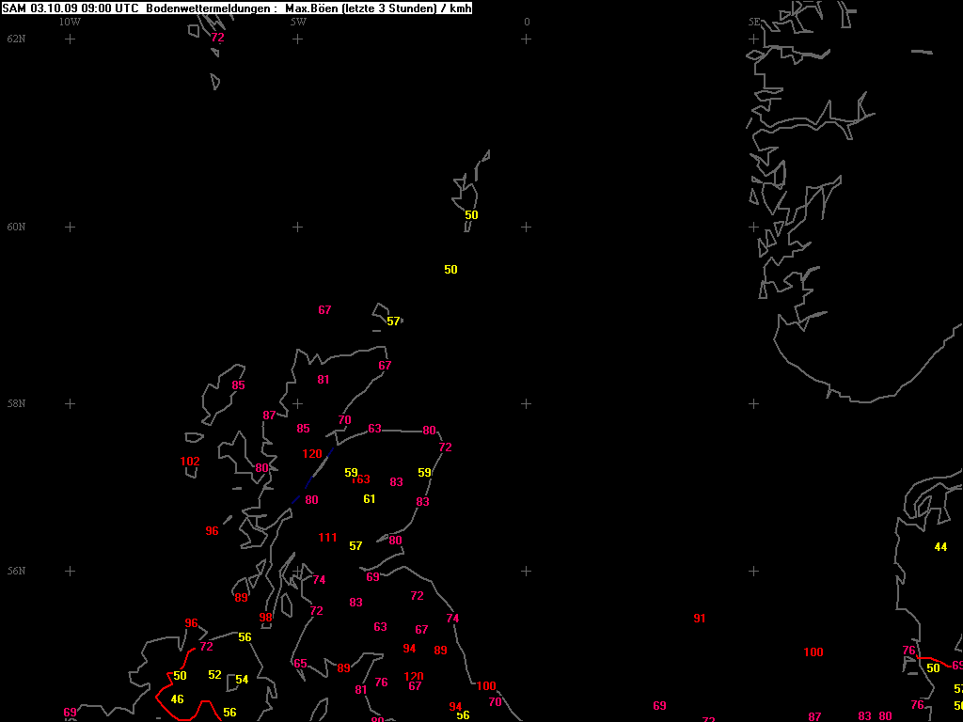
Task: Select the yellow 52 gust reading
Action: [x=214, y=675]
